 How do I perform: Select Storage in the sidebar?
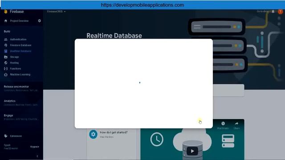tap(14, 57)
